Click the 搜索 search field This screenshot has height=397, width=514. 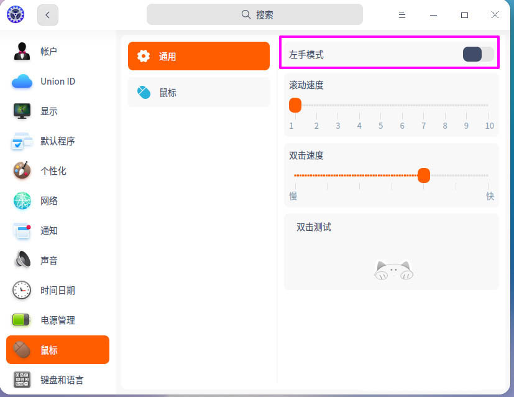255,14
